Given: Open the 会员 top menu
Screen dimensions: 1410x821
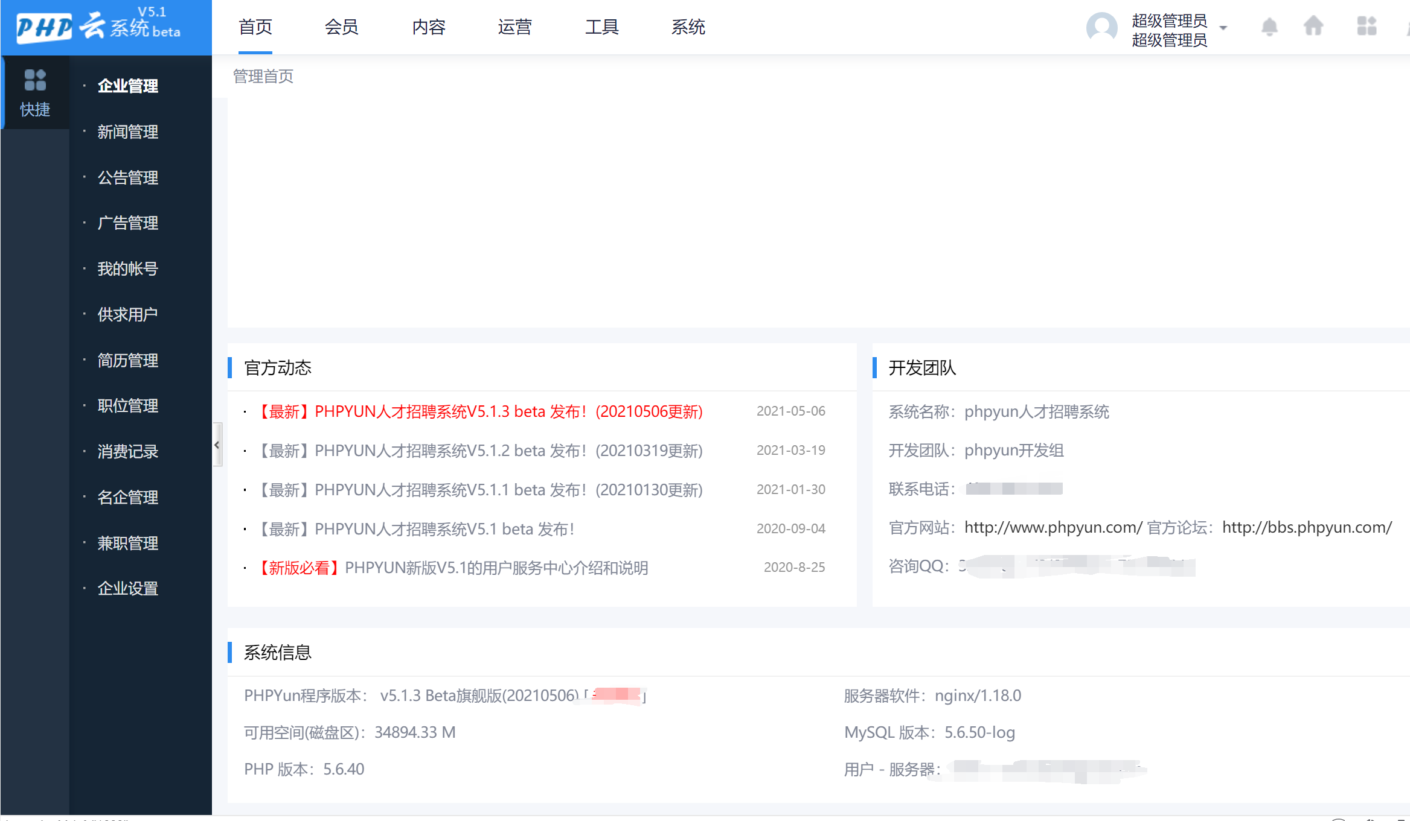Looking at the screenshot, I should (x=341, y=27).
